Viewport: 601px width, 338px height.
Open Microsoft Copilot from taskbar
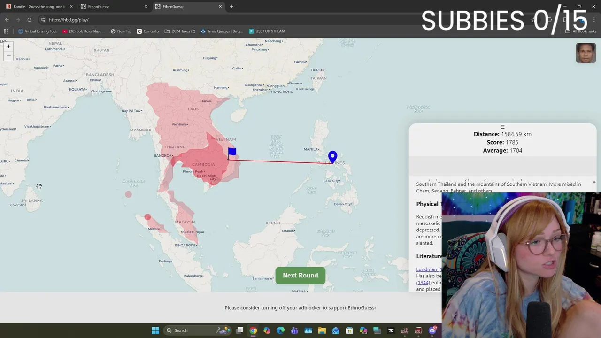click(x=267, y=330)
